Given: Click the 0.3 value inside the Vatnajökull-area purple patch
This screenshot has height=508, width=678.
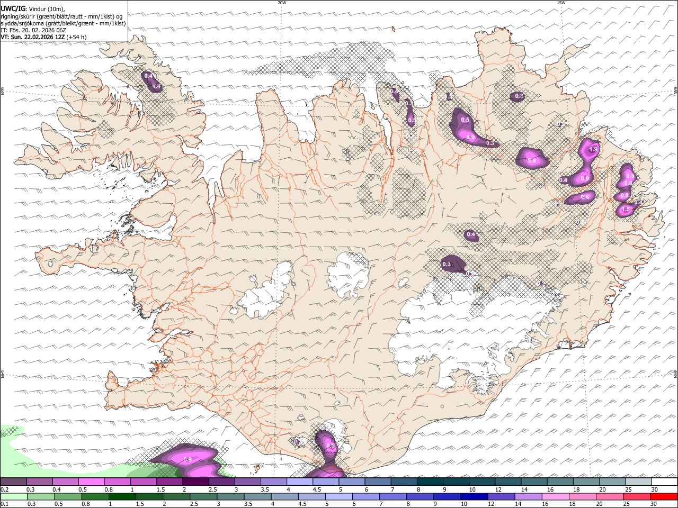Looking at the screenshot, I should 447,264.
